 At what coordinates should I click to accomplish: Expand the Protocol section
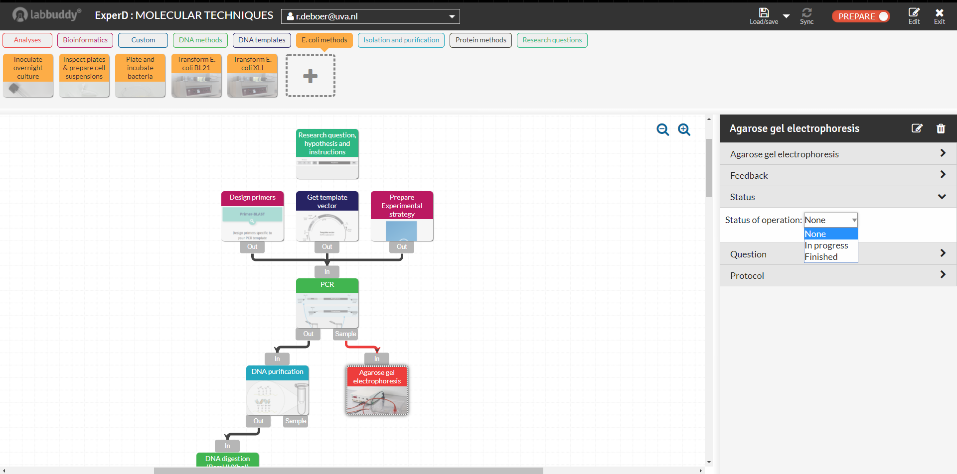click(x=838, y=275)
